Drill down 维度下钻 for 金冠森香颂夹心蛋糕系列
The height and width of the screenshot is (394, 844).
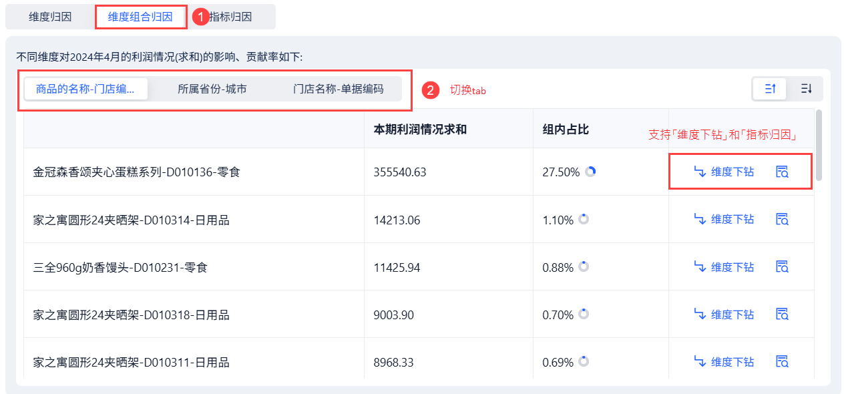pos(724,172)
